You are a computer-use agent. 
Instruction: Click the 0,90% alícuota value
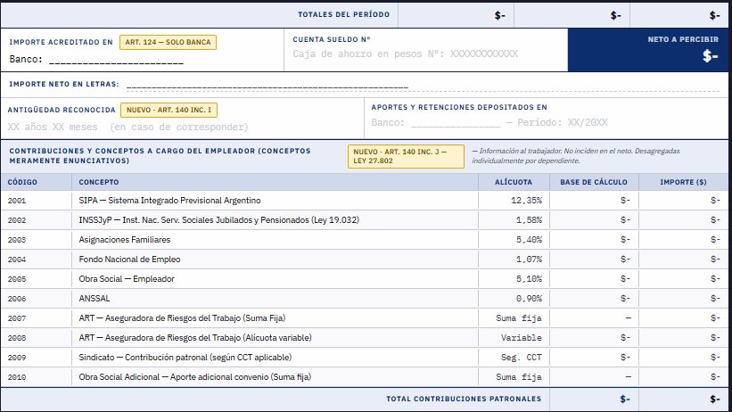(529, 299)
